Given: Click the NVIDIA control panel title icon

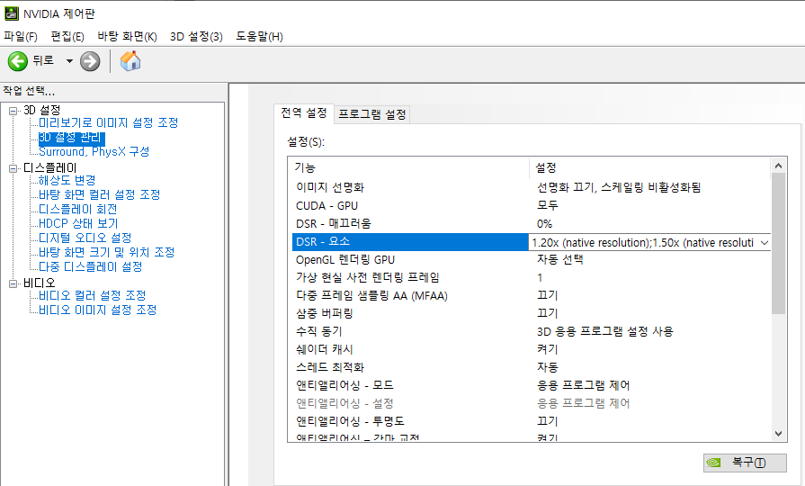Looking at the screenshot, I should tap(12, 13).
